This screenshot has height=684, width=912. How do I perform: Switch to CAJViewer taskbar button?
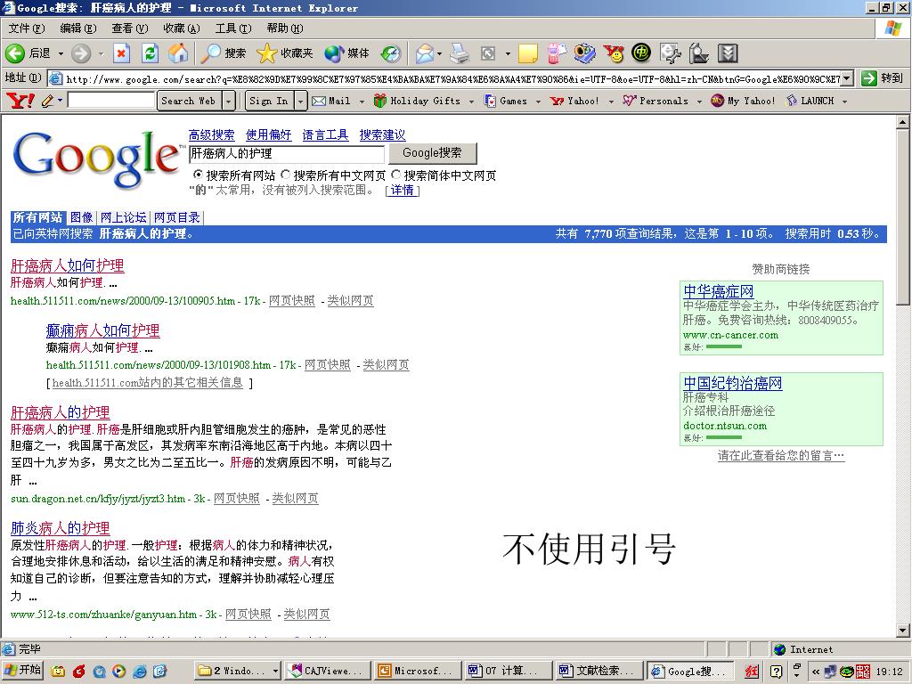329,671
